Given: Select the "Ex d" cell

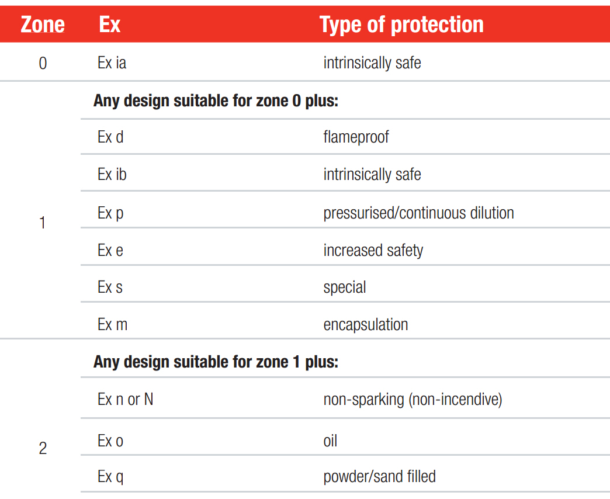Looking at the screenshot, I should (110, 137).
